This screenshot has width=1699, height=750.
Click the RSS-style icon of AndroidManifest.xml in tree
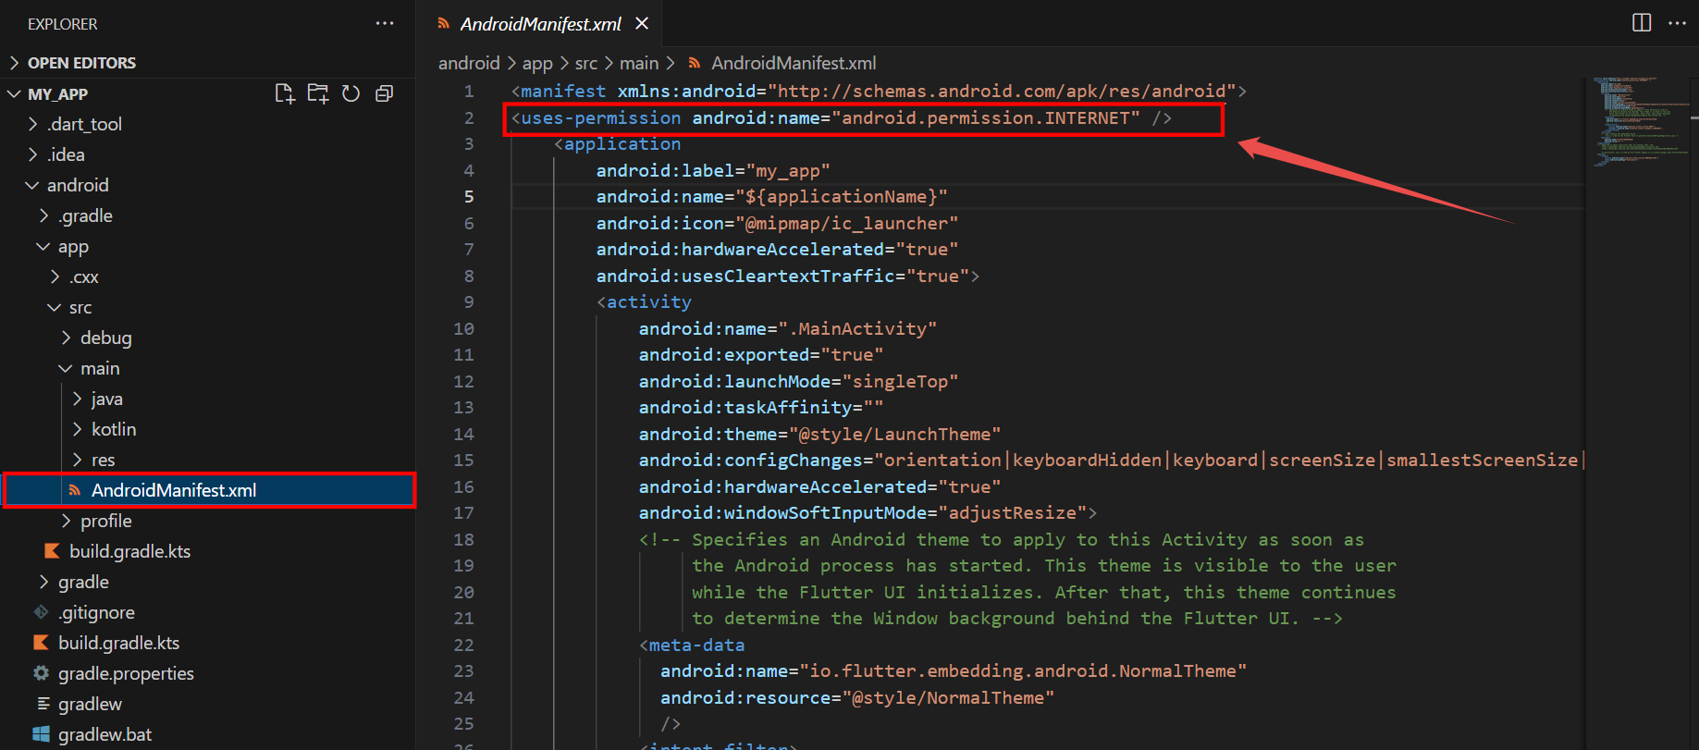[75, 490]
